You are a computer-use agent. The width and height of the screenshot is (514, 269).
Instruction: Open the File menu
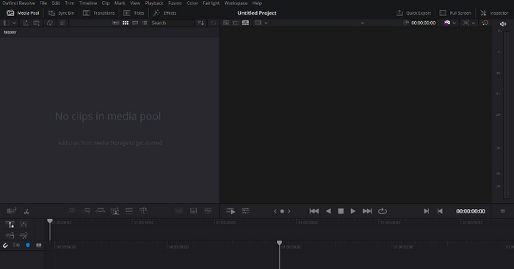[43, 3]
